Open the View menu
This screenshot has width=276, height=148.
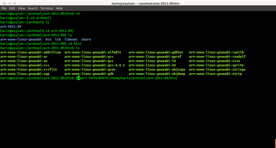point(21,8)
